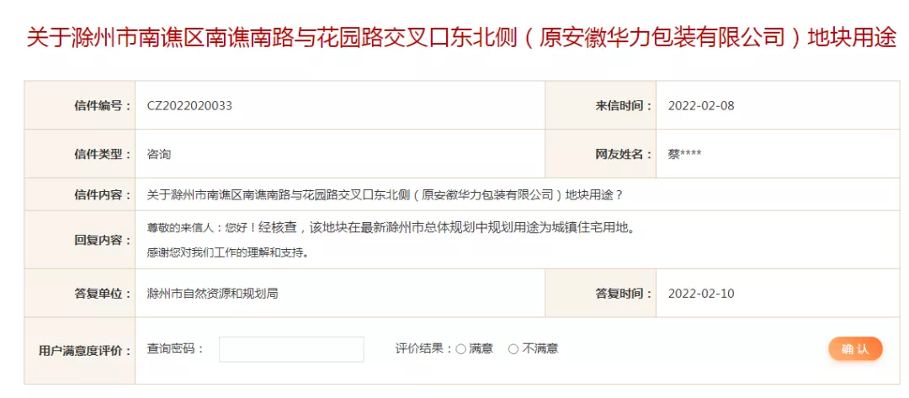Viewport: 909px width, 398px height.
Task: Click letter number CZ2022020033
Action: 189,106
